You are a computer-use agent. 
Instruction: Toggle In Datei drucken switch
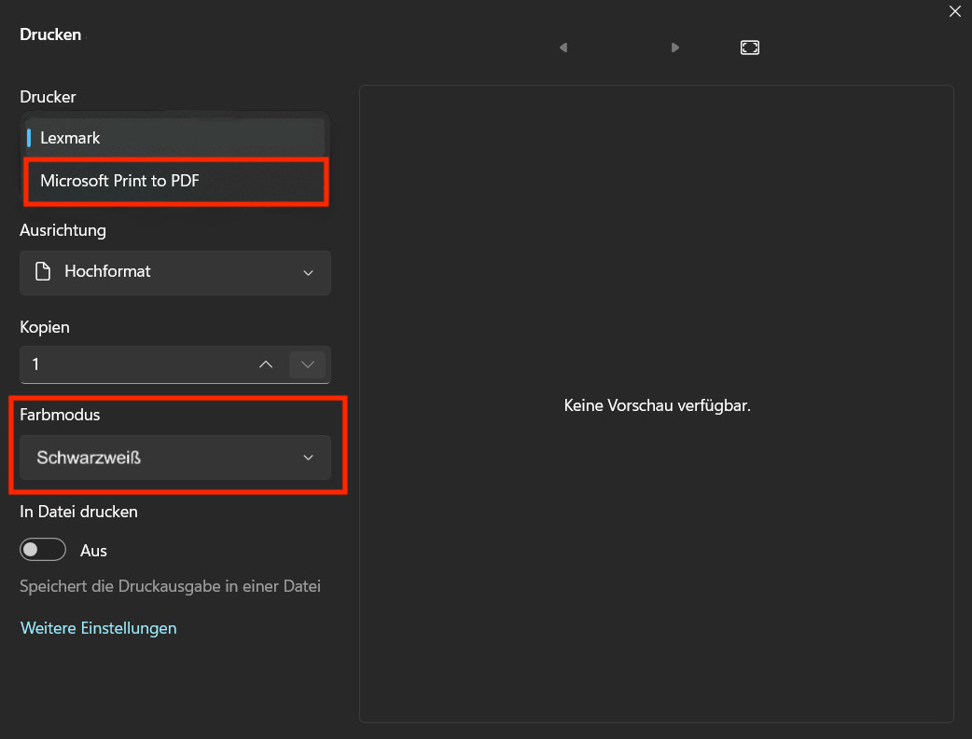(x=43, y=550)
